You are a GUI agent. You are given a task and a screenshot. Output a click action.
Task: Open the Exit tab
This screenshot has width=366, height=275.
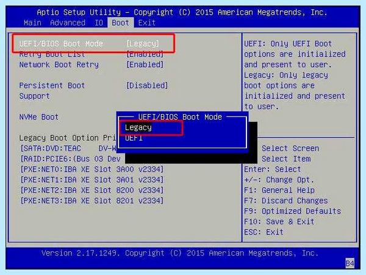point(147,23)
